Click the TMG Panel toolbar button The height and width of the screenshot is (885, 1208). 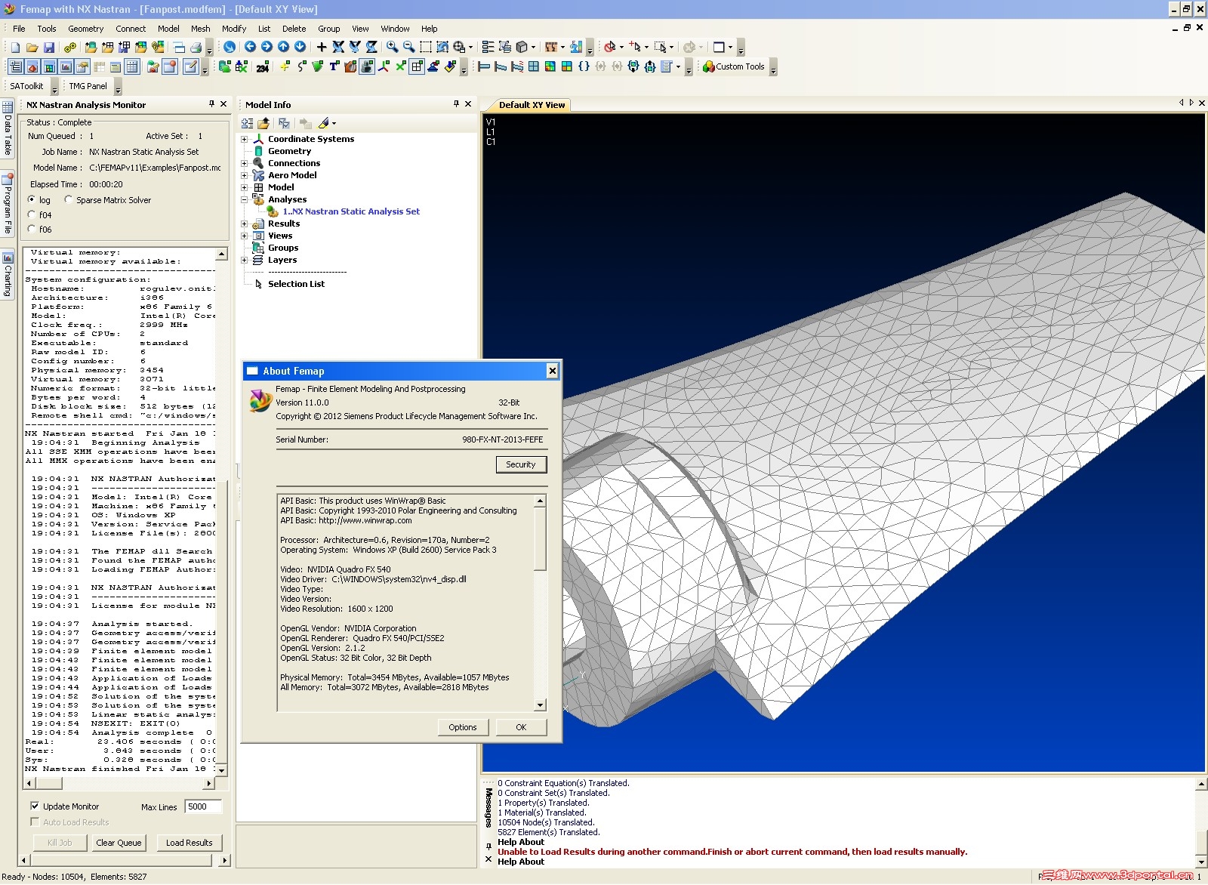[88, 86]
